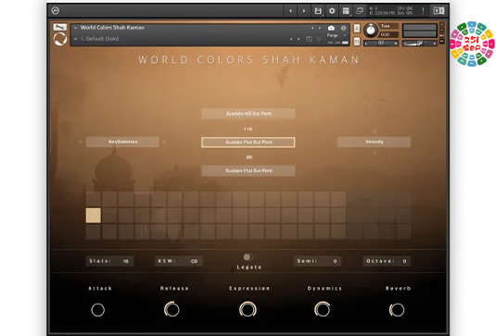
Task: Select the outlined Sustain Flat Sul Pont articulation
Action: 248,143
